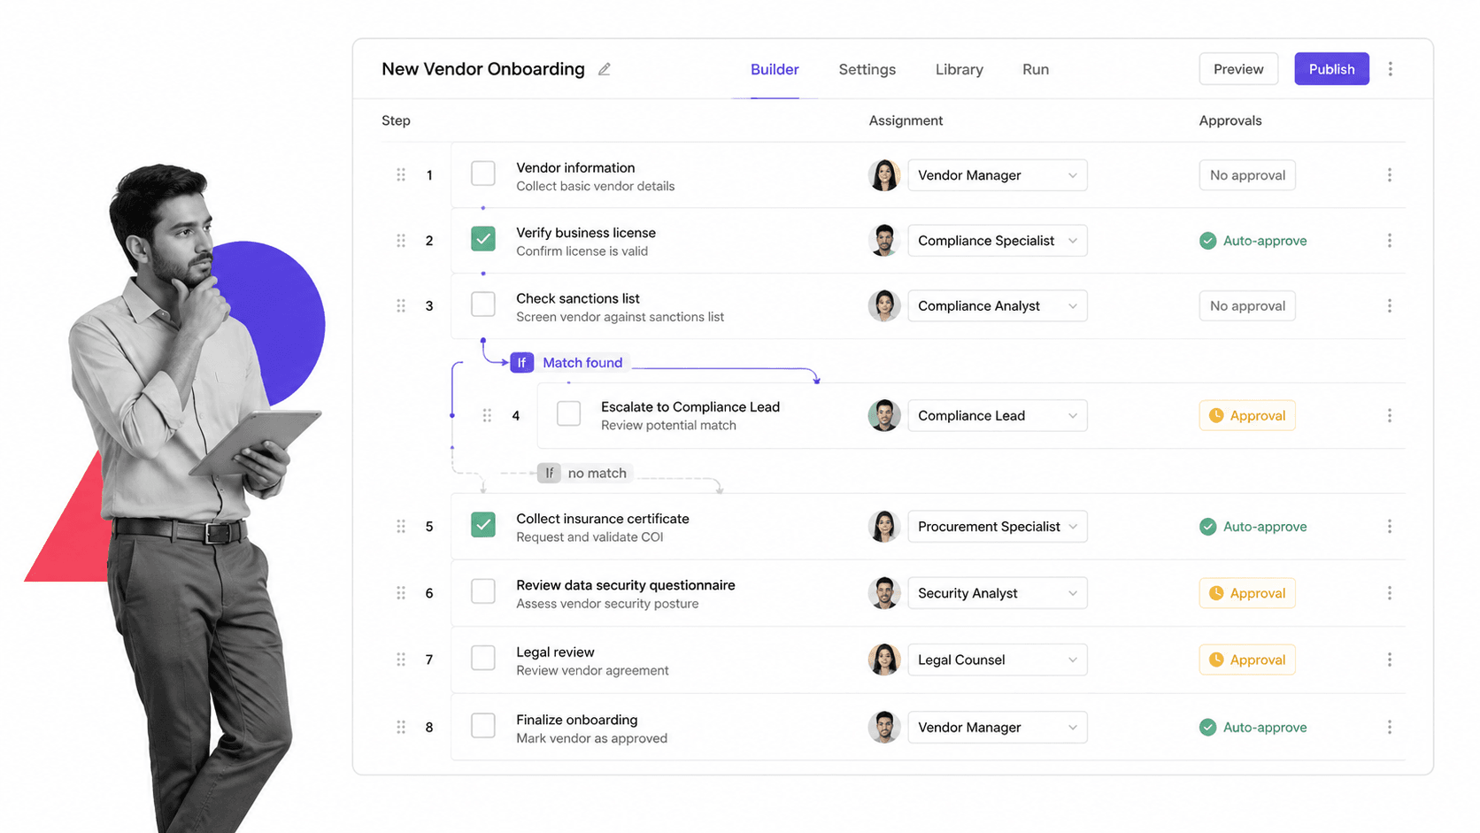
Task: Switch to the Settings tab
Action: 867,69
